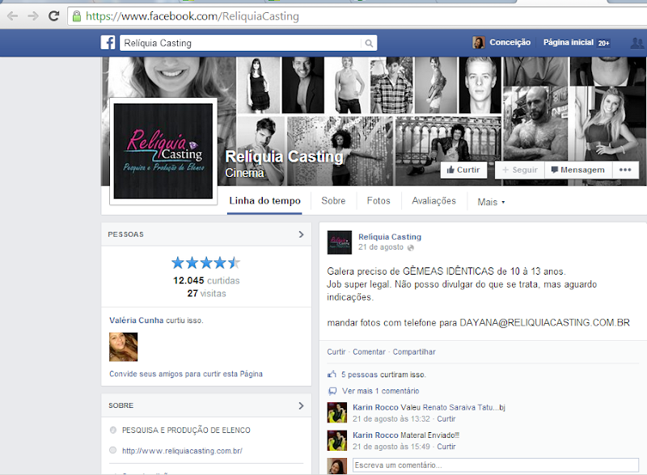Open Facebook home via the logo icon
This screenshot has height=475, width=647.
tap(108, 43)
